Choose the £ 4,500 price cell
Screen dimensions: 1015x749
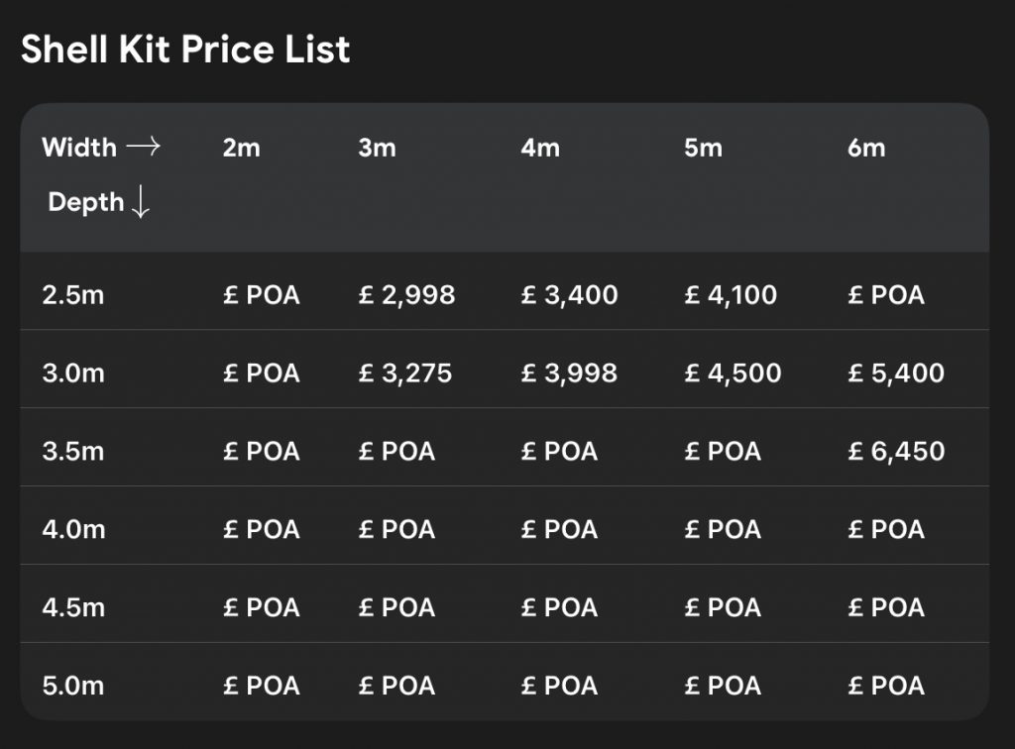[733, 373]
